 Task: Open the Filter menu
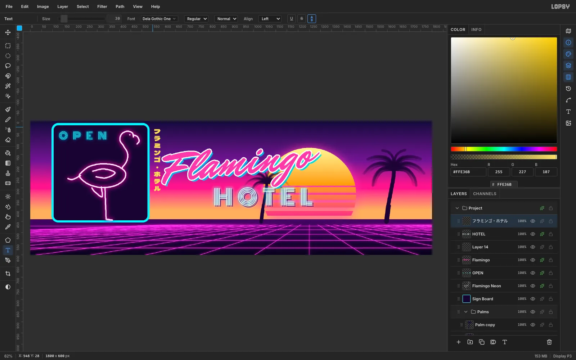point(102,6)
